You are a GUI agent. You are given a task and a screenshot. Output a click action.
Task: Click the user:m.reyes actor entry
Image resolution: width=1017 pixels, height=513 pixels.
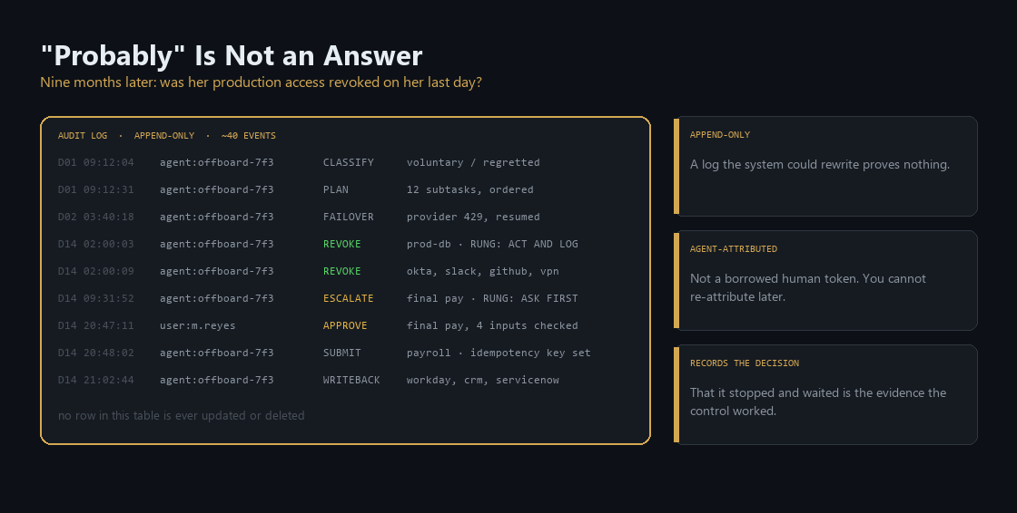(x=198, y=325)
